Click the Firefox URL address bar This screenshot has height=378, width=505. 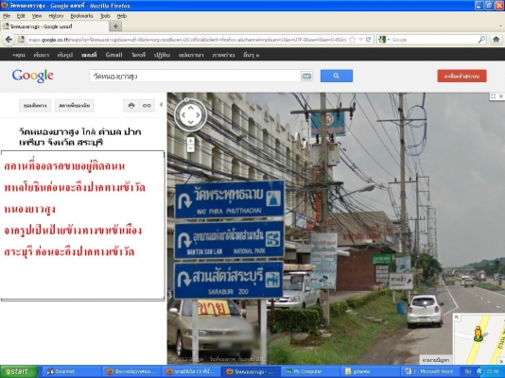[x=187, y=40]
